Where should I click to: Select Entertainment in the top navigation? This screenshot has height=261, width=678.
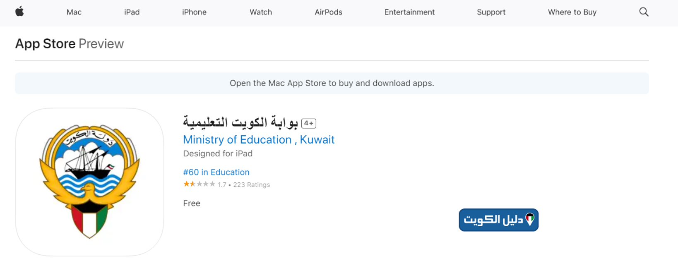pyautogui.click(x=409, y=12)
